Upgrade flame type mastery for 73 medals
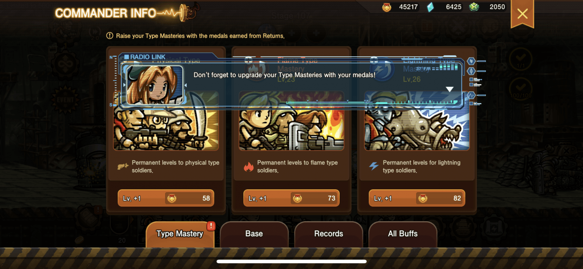This screenshot has width=583, height=269. tap(291, 198)
